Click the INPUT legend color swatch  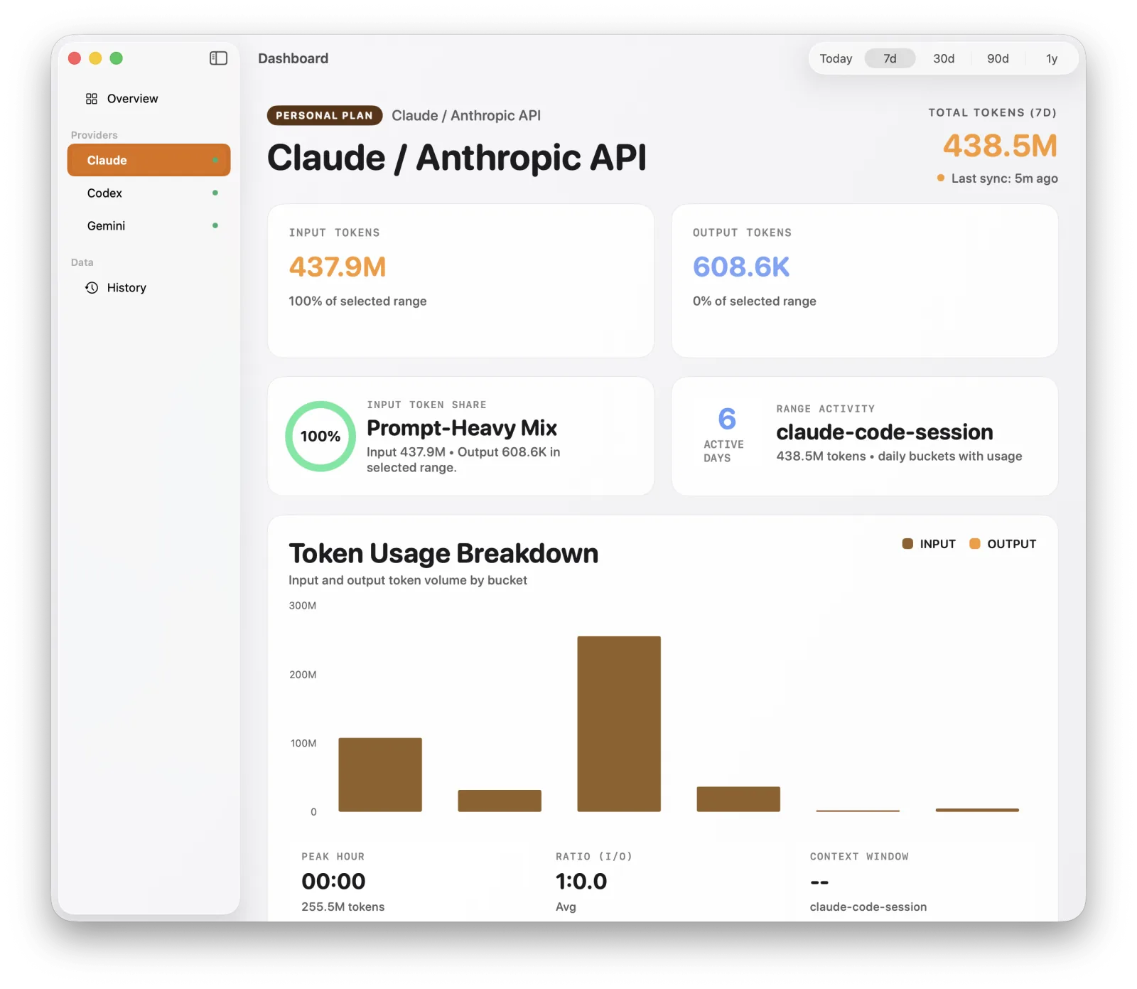tap(907, 544)
